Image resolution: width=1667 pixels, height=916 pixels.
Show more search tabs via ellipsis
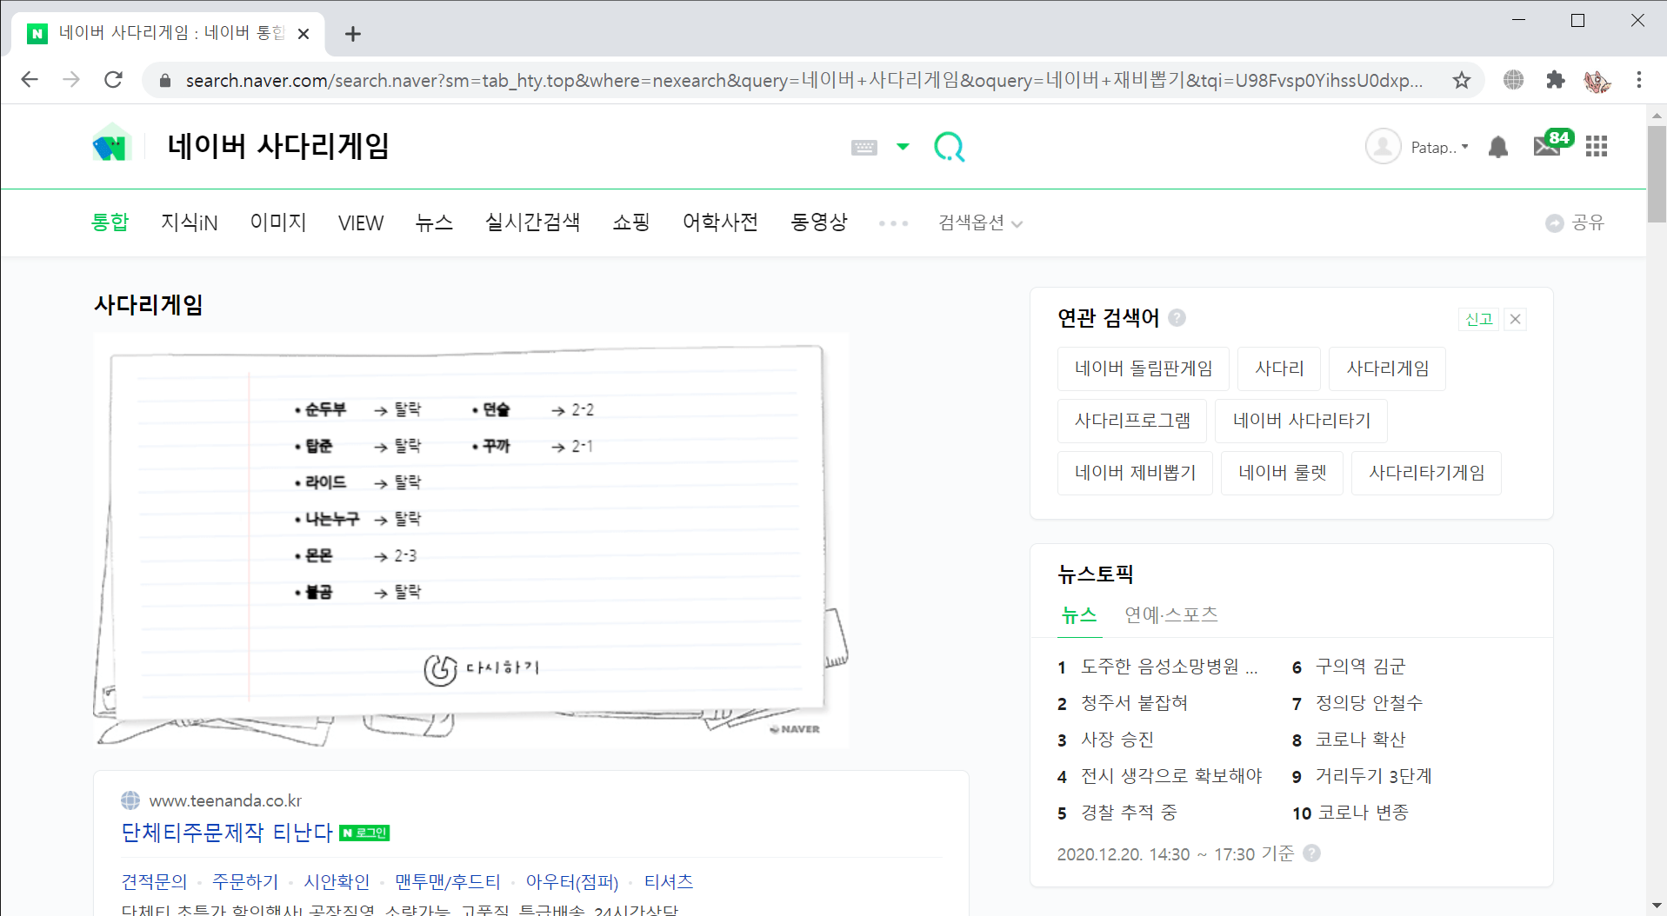[893, 223]
